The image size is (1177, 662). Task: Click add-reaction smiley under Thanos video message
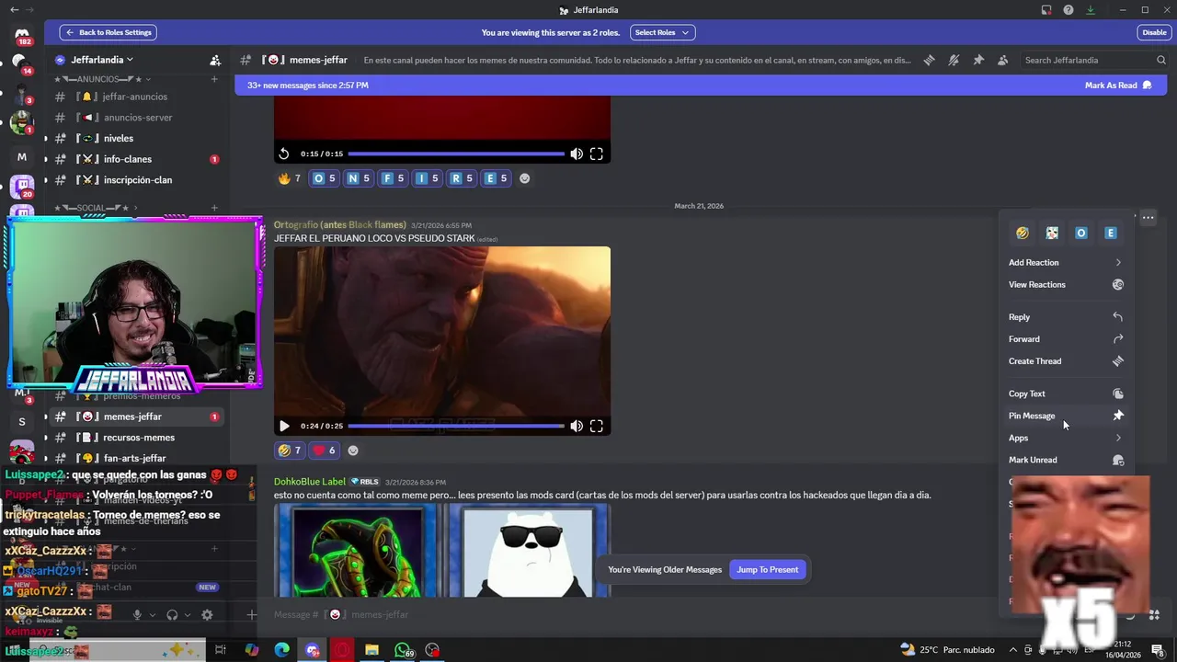click(x=353, y=451)
